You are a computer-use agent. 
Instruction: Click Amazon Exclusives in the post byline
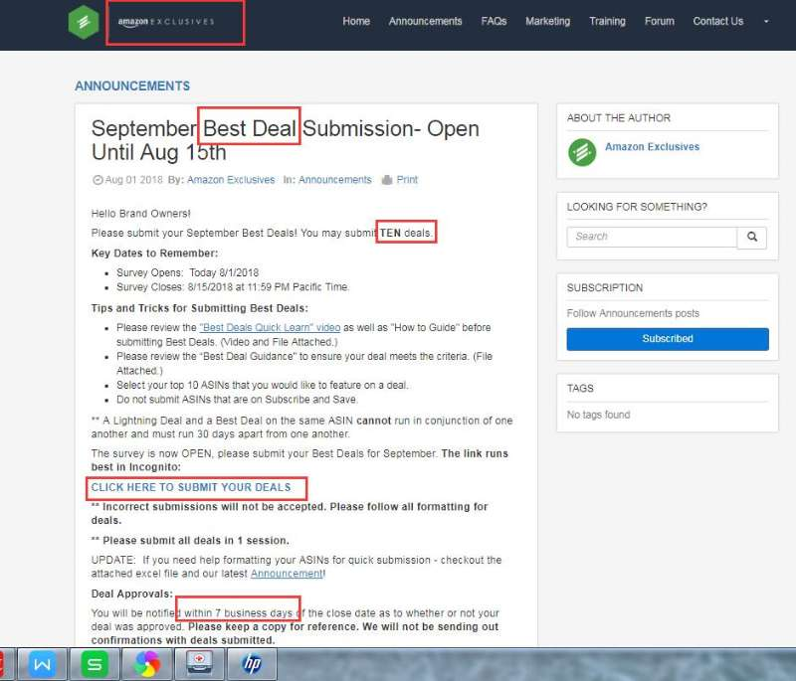pos(231,180)
